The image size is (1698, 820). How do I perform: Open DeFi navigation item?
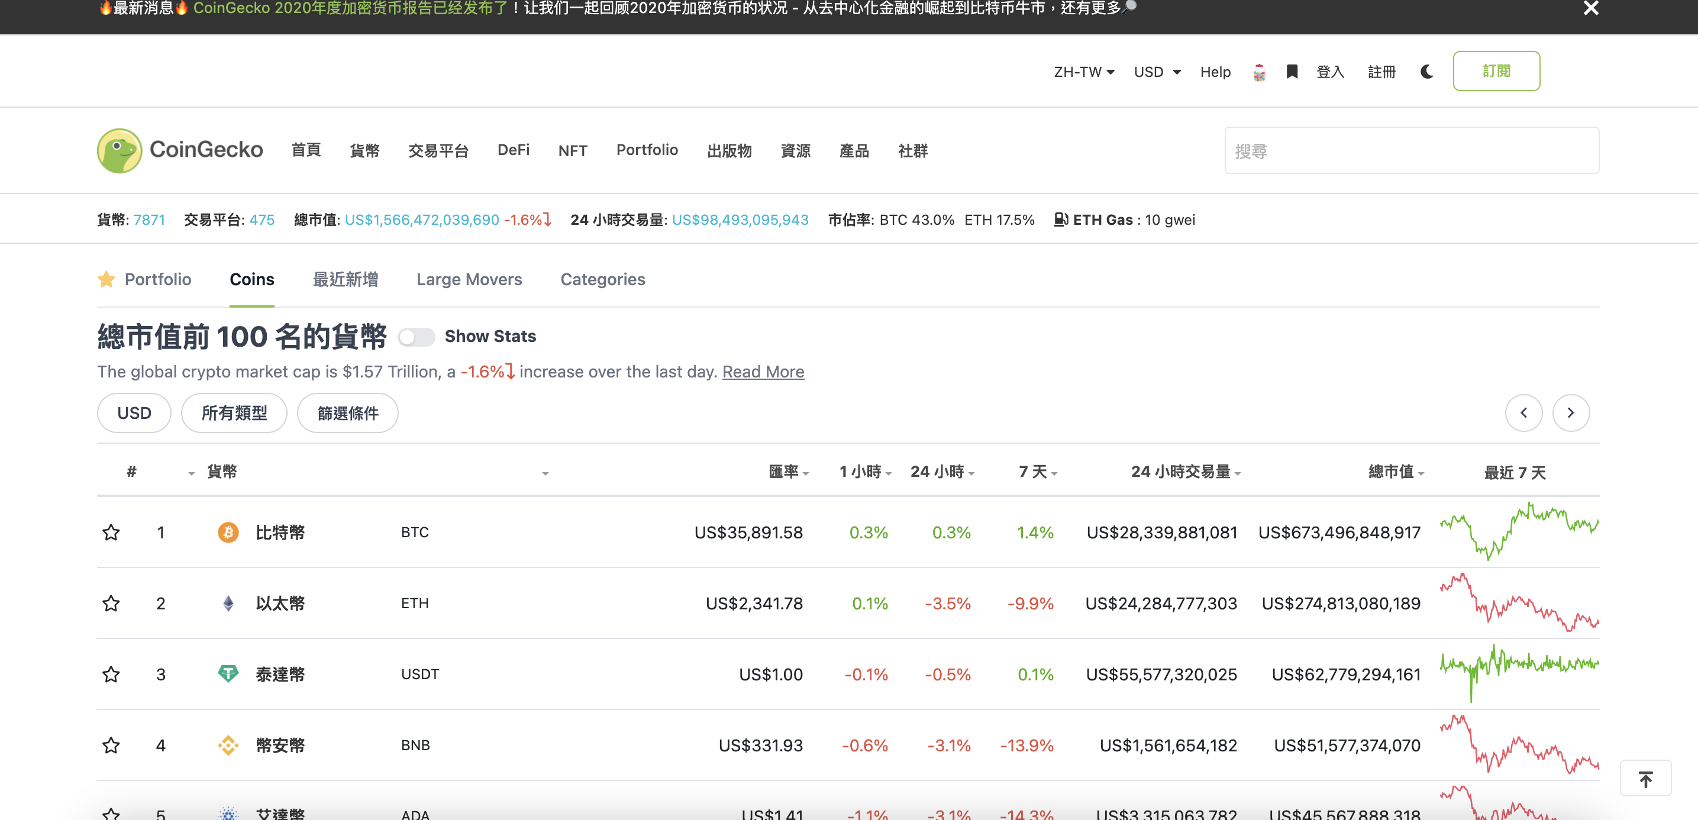pyautogui.click(x=514, y=150)
